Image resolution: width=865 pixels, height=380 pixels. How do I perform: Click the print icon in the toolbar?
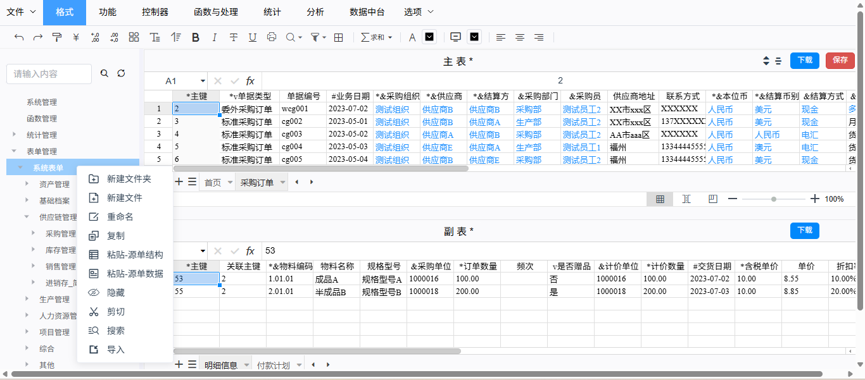272,37
